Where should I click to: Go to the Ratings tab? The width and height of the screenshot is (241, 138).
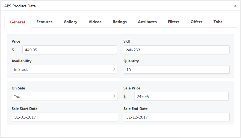pyautogui.click(x=120, y=22)
